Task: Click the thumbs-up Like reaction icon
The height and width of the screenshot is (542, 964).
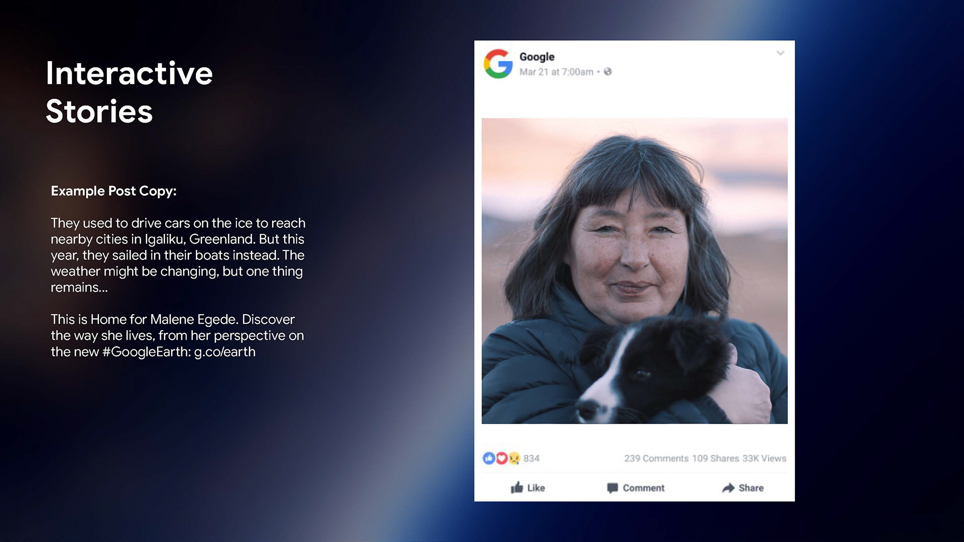Action: 489,458
